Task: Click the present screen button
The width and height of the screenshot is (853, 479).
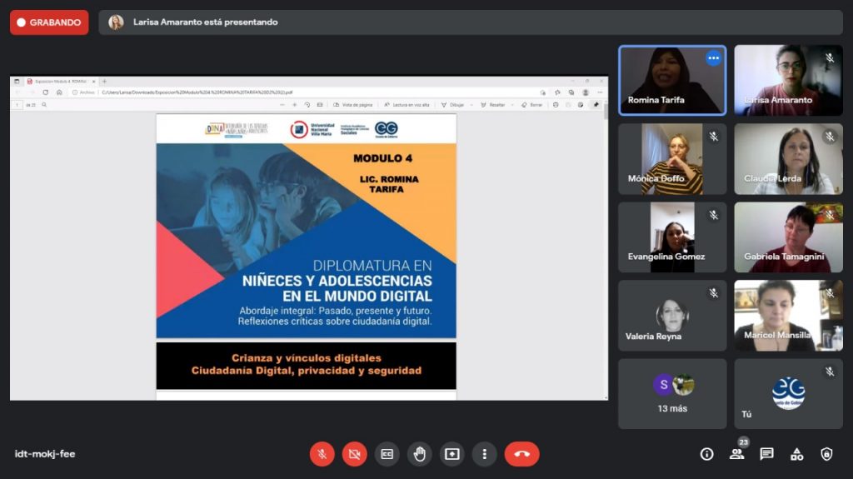Action: (x=452, y=454)
